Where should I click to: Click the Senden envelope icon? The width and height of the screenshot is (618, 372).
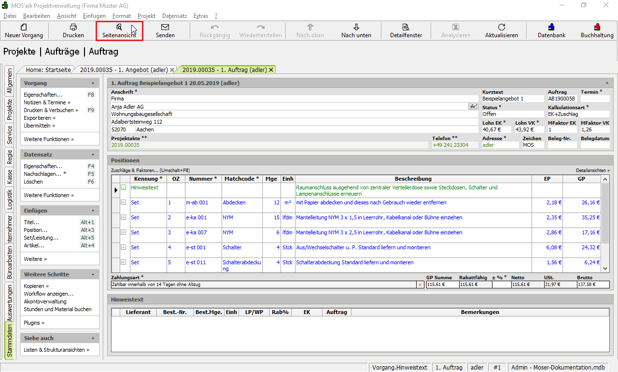(165, 28)
